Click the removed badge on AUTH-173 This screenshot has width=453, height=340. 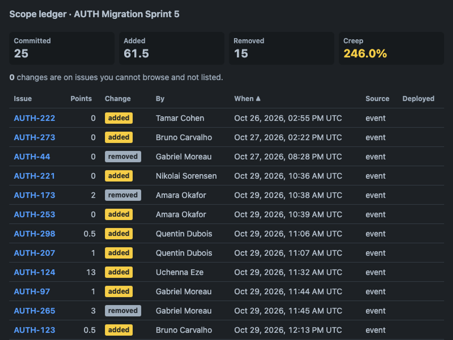[x=123, y=195]
